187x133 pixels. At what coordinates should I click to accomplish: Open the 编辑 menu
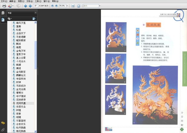pyautogui.click(x=12, y=1)
